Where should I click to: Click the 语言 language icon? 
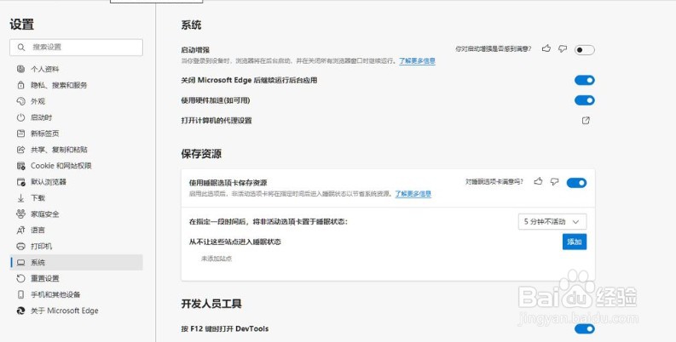pos(20,231)
